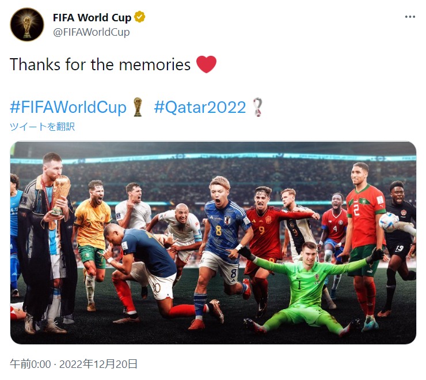This screenshot has width=426, height=380.
Task: Click the trophy emoji after #FIFAWorldCup
Action: (x=138, y=107)
